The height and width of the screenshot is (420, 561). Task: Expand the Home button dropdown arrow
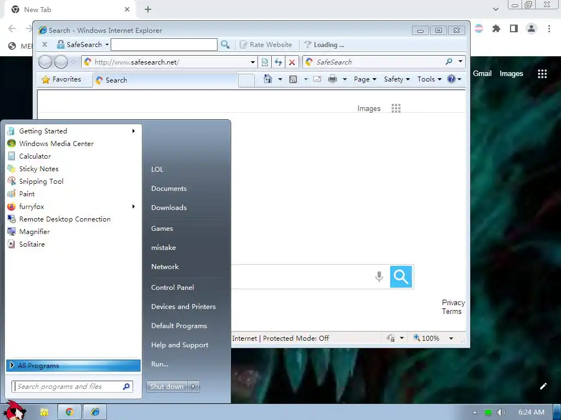point(280,79)
